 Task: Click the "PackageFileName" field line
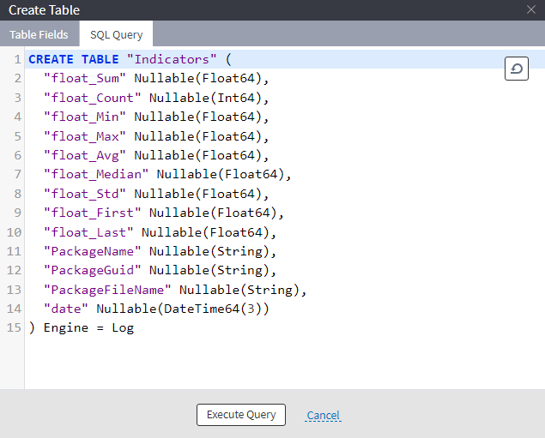click(175, 290)
